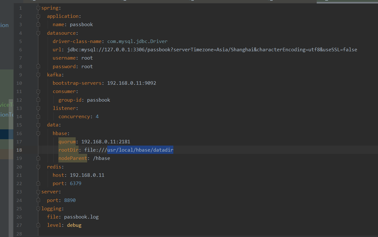Click the highlighted 'nodeParent' key
378x237 pixels.
(x=73, y=158)
